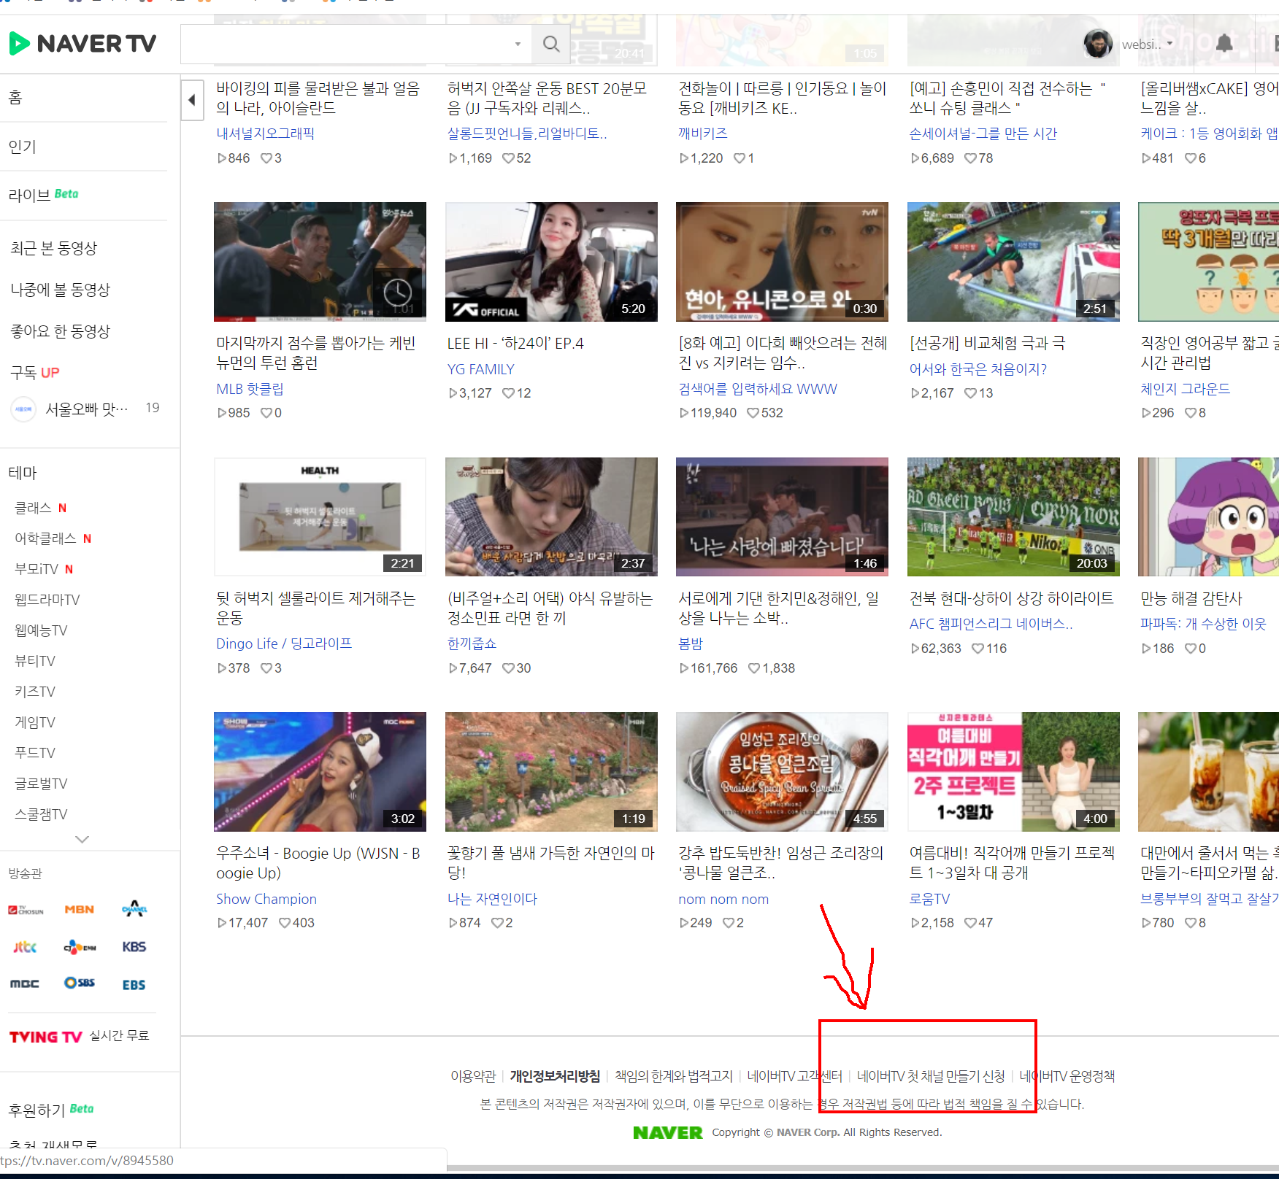Open channel link YG FAMILY
Image resolution: width=1279 pixels, height=1179 pixels.
tap(481, 370)
